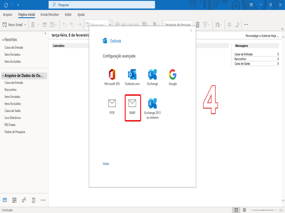Open Caixa de Entrada under Favoritos
Screen dimensions: 285x213
click(x=14, y=48)
